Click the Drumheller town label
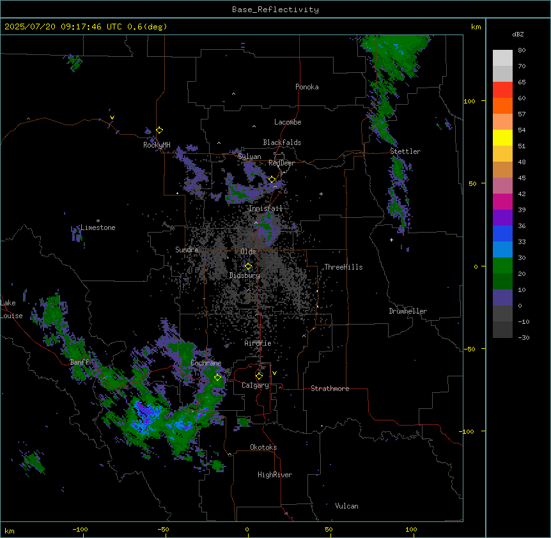This screenshot has height=538, width=551. [408, 311]
